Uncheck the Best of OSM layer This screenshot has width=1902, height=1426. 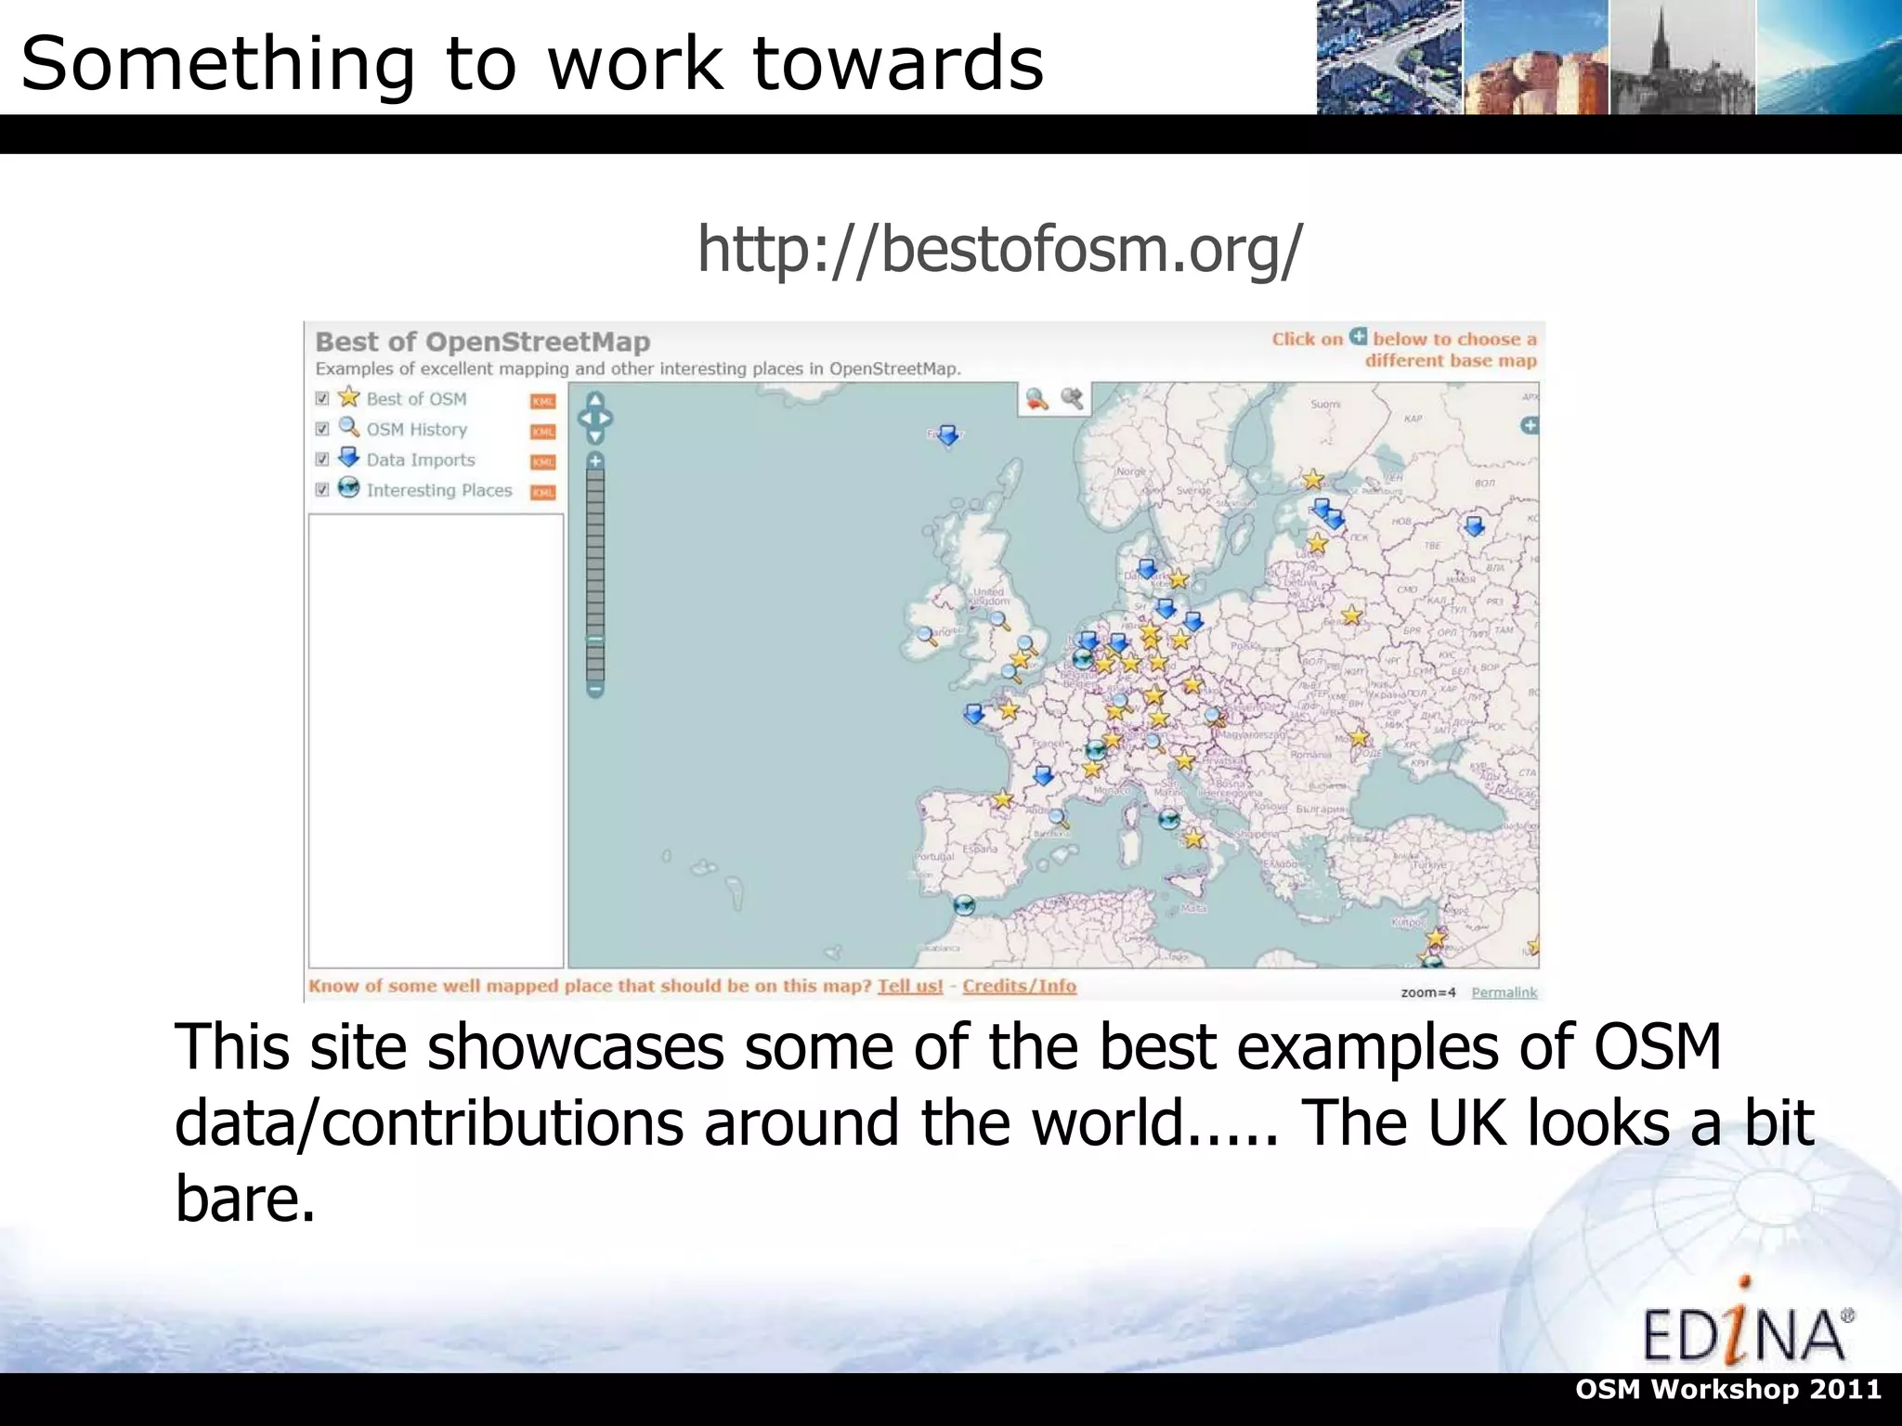(x=322, y=398)
